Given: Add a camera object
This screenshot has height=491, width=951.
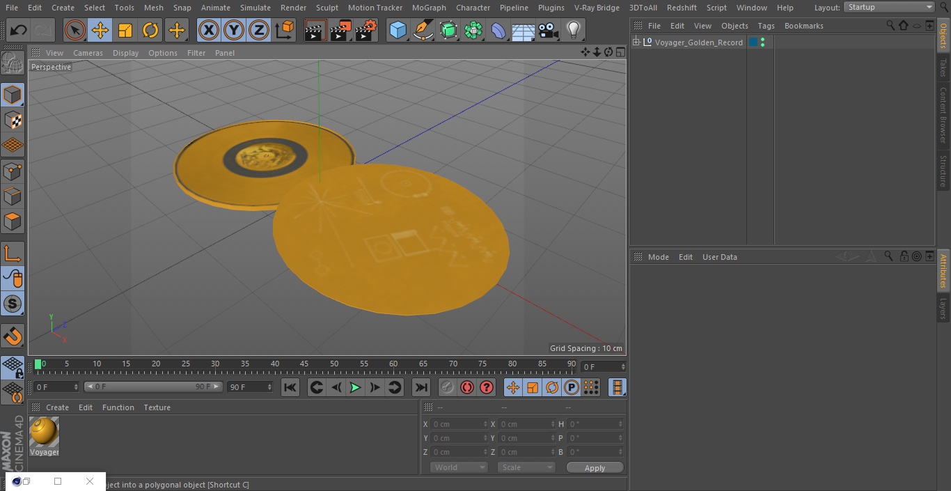Looking at the screenshot, I should (x=548, y=31).
